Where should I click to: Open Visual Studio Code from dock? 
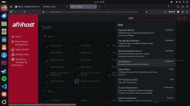click(x=4, y=87)
